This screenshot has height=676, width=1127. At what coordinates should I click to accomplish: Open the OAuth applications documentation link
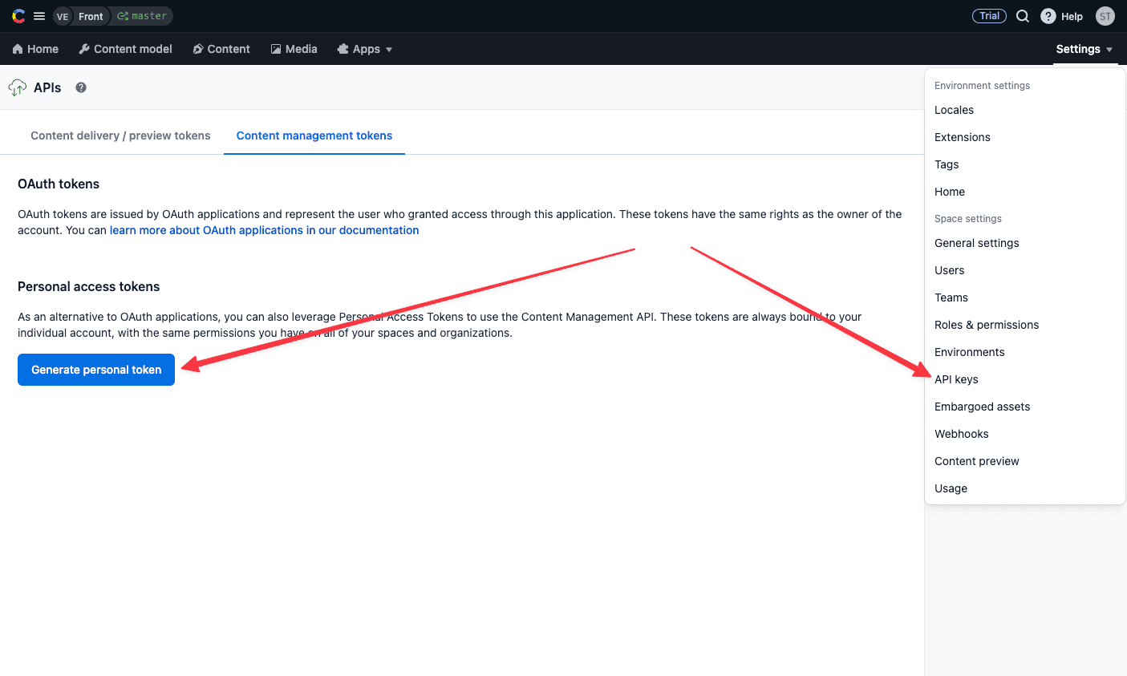[x=264, y=230]
